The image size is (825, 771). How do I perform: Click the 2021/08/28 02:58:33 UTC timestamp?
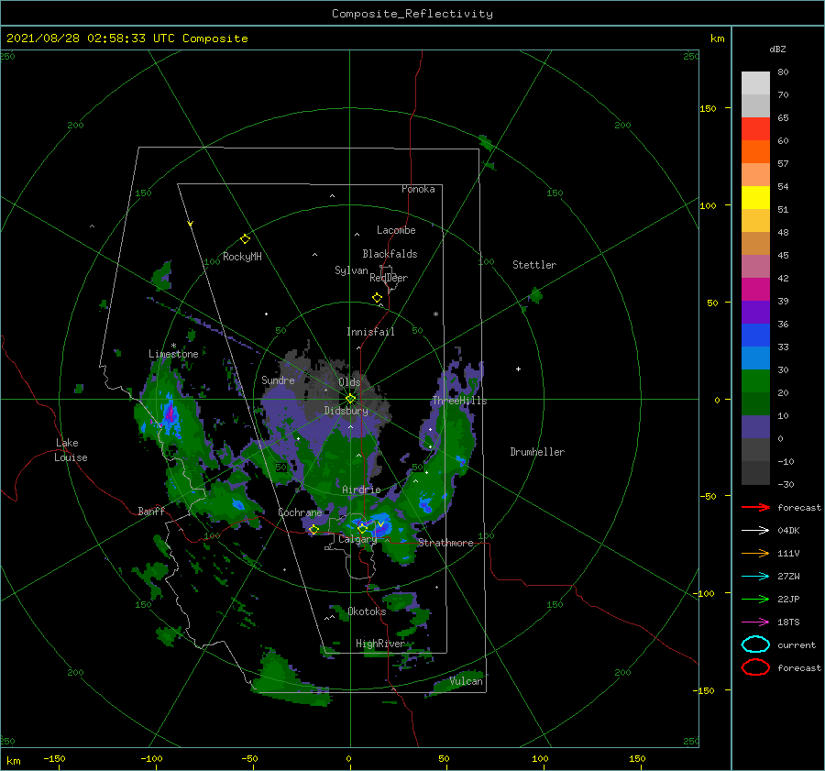(x=91, y=39)
